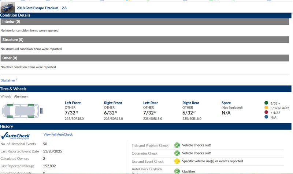Click the green check icon for AutoCheck Buyback

(177, 171)
